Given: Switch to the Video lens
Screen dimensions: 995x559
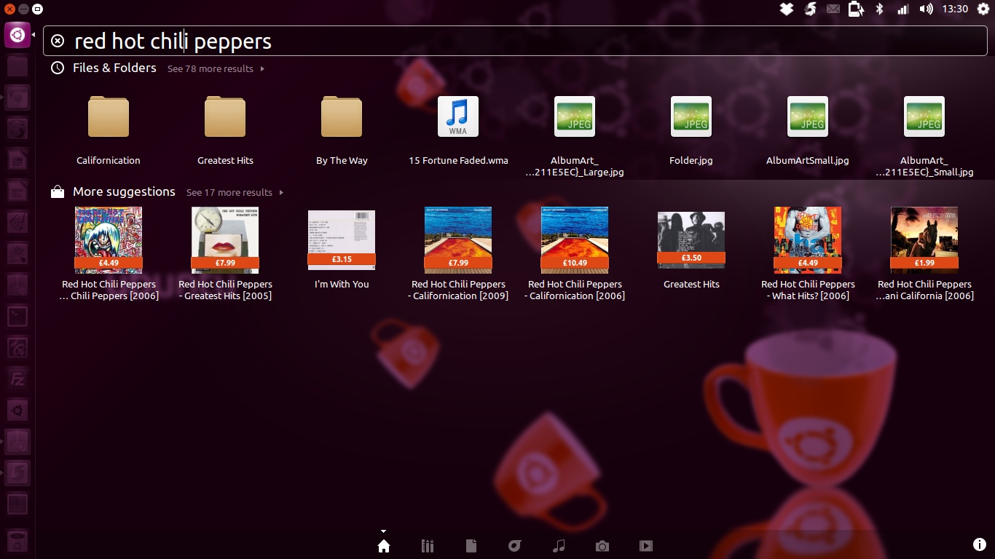Looking at the screenshot, I should pyautogui.click(x=645, y=546).
